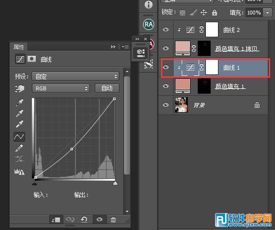The height and width of the screenshot is (230, 275).
Task: Open the 填充 fill percentage dropdown arrow
Action: coord(267,13)
